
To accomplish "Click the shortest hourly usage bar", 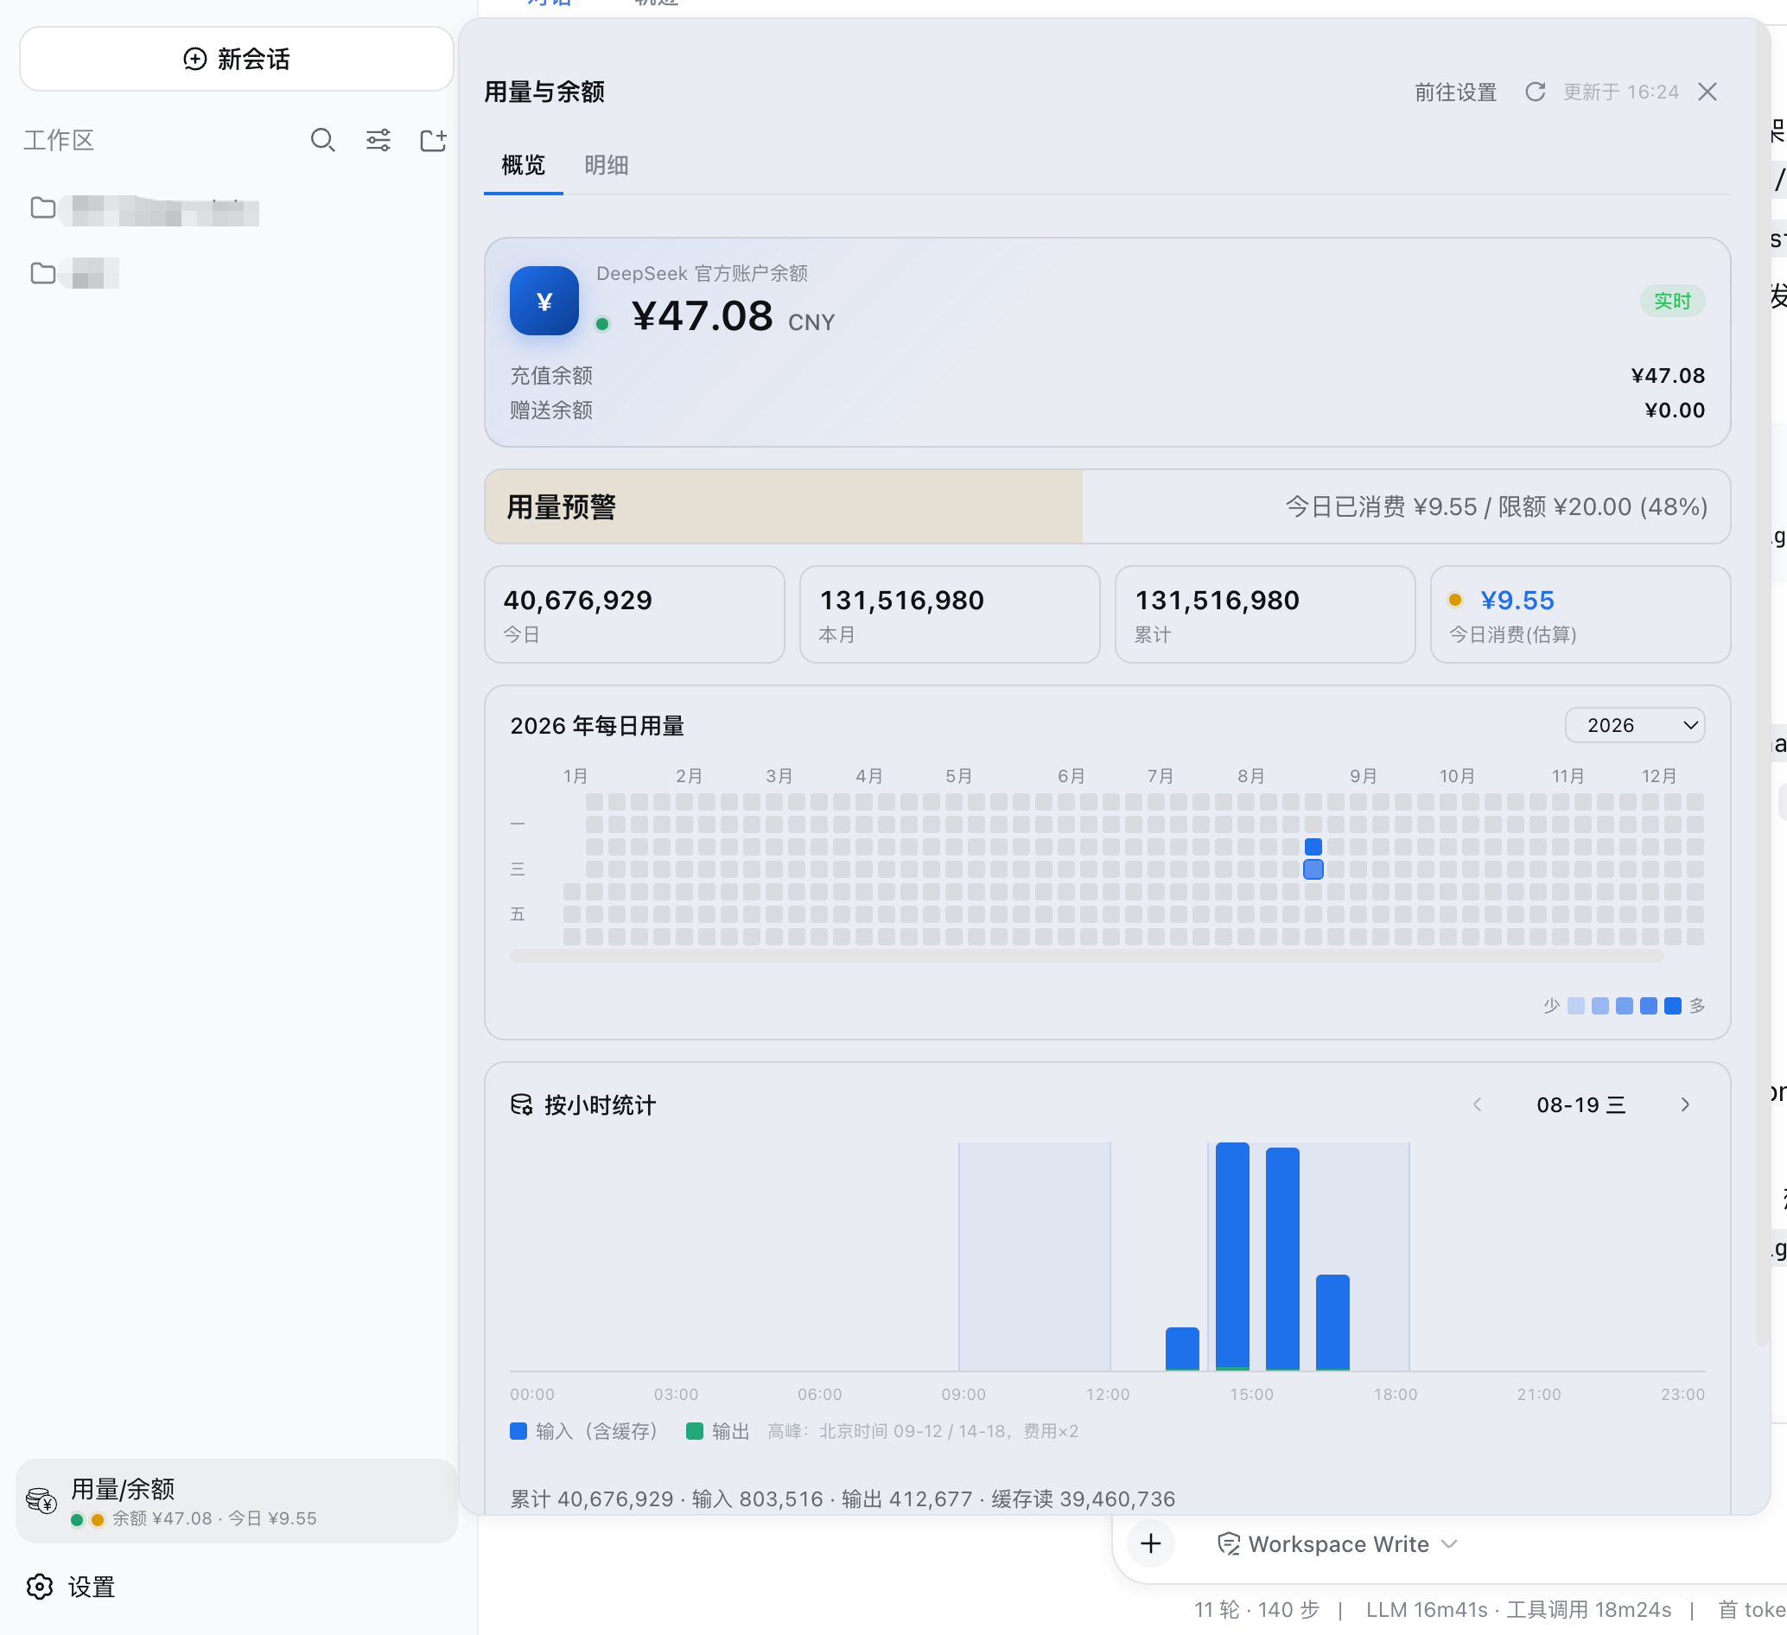I will coord(1181,1349).
